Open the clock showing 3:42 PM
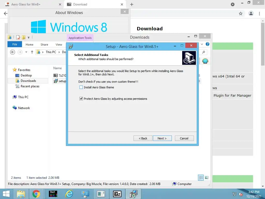Viewport: 265px width, 199px height. coord(254,194)
